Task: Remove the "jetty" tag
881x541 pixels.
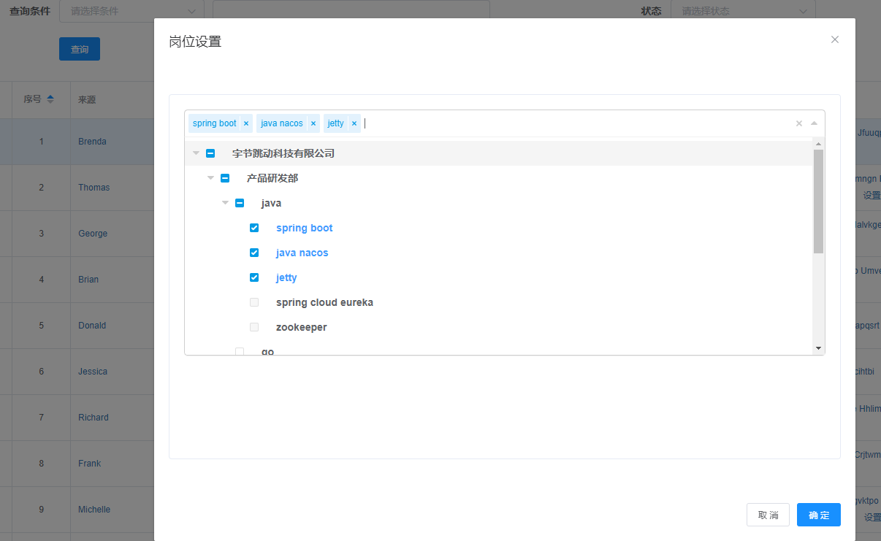Action: pyautogui.click(x=354, y=123)
